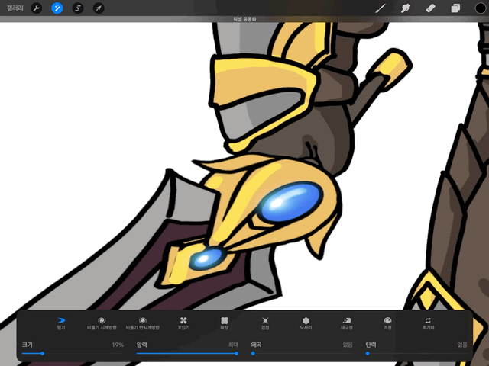This screenshot has height=366, width=489.
Task: Select the 조정 (Adjust) option
Action: pos(387,323)
